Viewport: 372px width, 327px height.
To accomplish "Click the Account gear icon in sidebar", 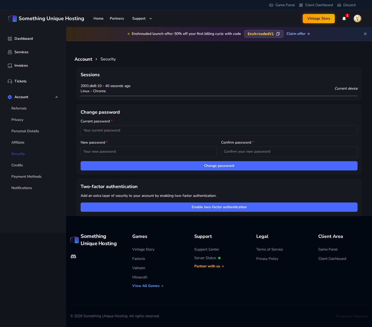I will point(10,97).
